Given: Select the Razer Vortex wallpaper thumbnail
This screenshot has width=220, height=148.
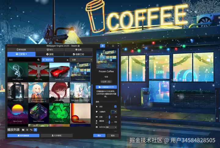Looking at the screenshot, I should pos(60,114).
